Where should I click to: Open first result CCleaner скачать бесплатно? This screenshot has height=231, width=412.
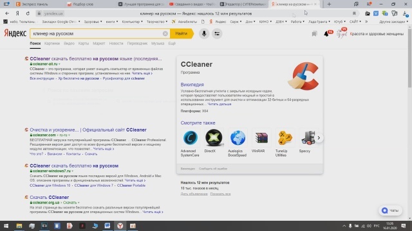pos(96,58)
